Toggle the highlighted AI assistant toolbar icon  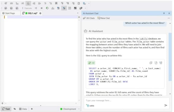tap(64, 8)
